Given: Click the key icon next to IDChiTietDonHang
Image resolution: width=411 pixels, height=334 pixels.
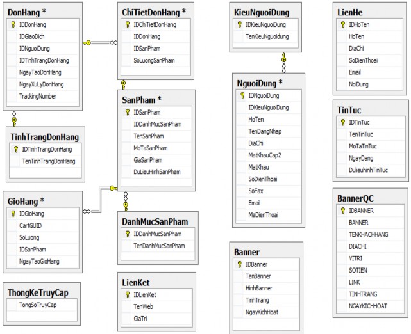Looking at the screenshot, I should coord(127,24).
